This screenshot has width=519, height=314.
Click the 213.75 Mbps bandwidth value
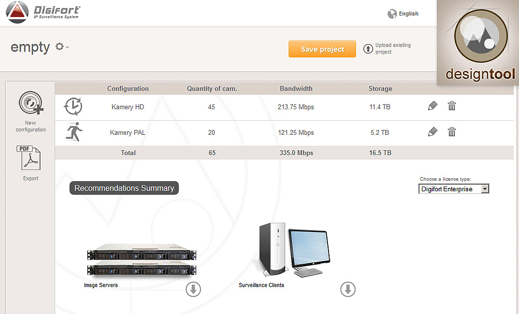[x=296, y=107]
